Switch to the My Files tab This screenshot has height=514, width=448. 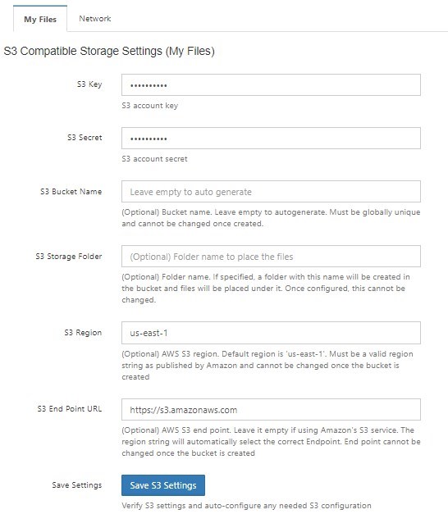click(x=40, y=19)
